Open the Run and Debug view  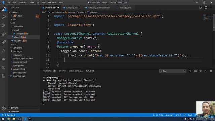4,34
